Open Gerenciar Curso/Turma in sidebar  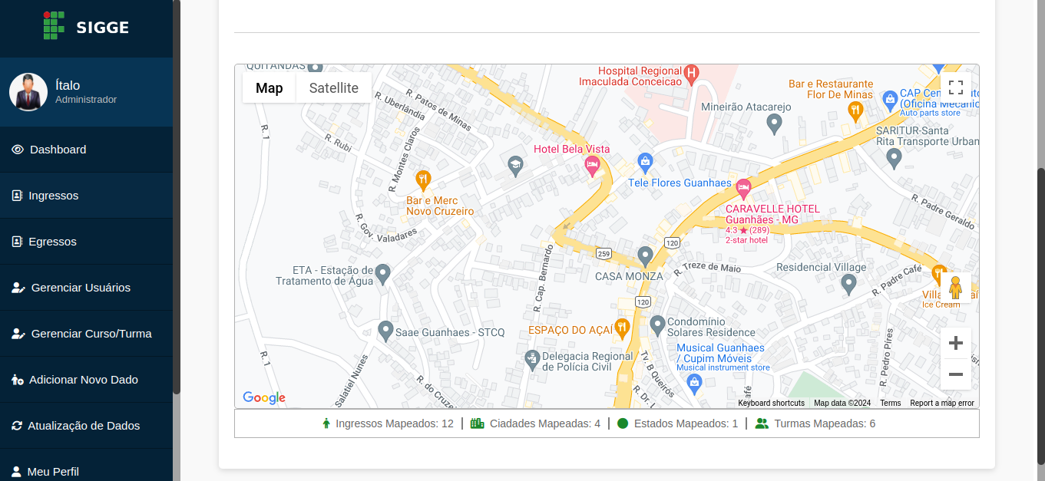click(86, 334)
